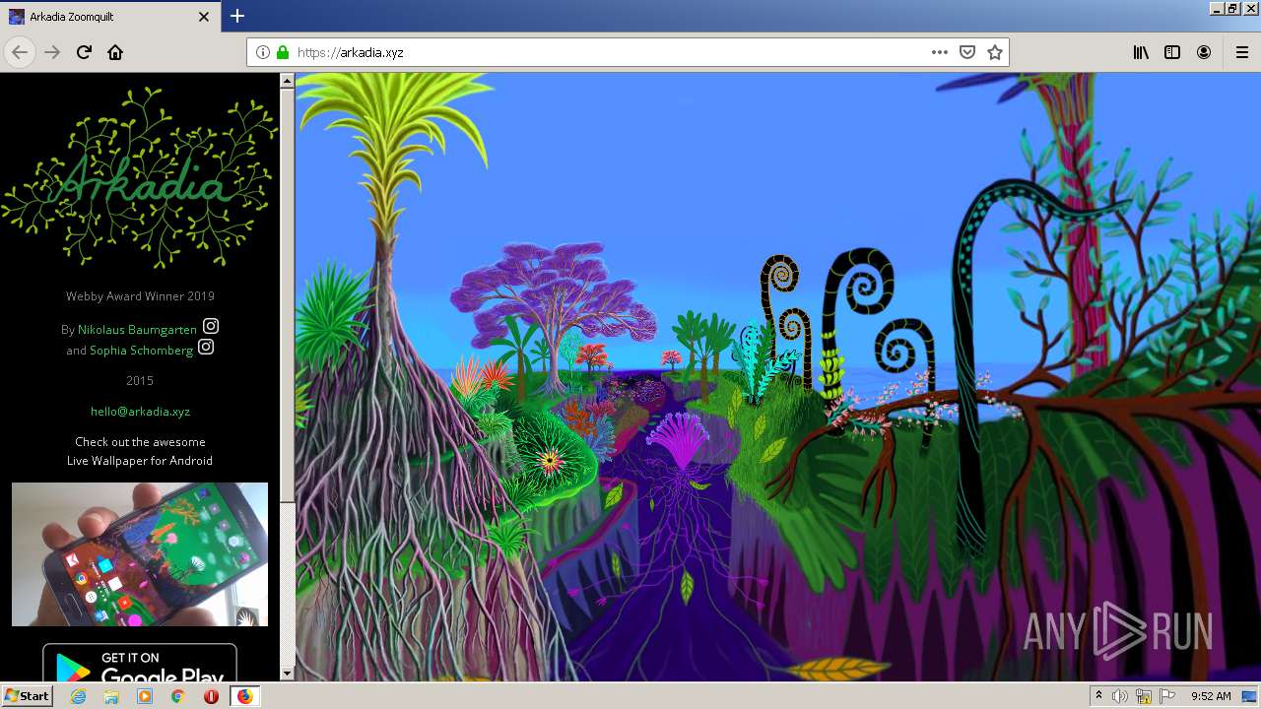Reload the current page
1261x709 pixels.
(x=84, y=52)
